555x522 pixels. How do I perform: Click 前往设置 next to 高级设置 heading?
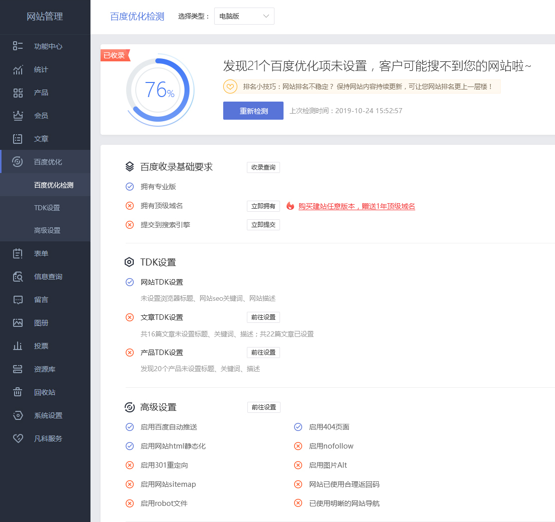pos(264,407)
